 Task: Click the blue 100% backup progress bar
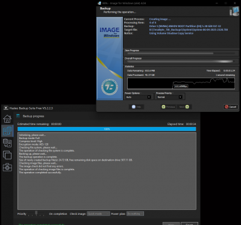click(x=107, y=129)
